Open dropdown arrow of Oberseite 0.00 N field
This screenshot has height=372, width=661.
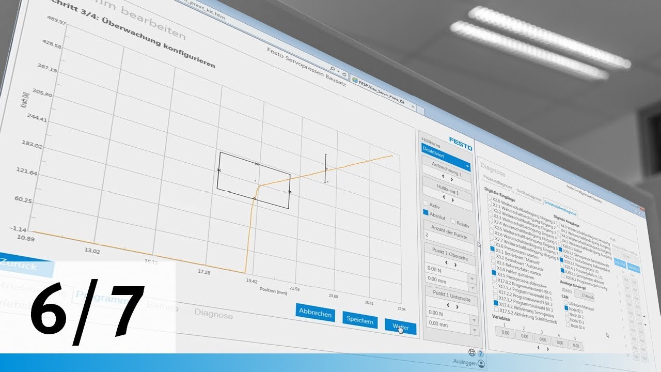(471, 279)
